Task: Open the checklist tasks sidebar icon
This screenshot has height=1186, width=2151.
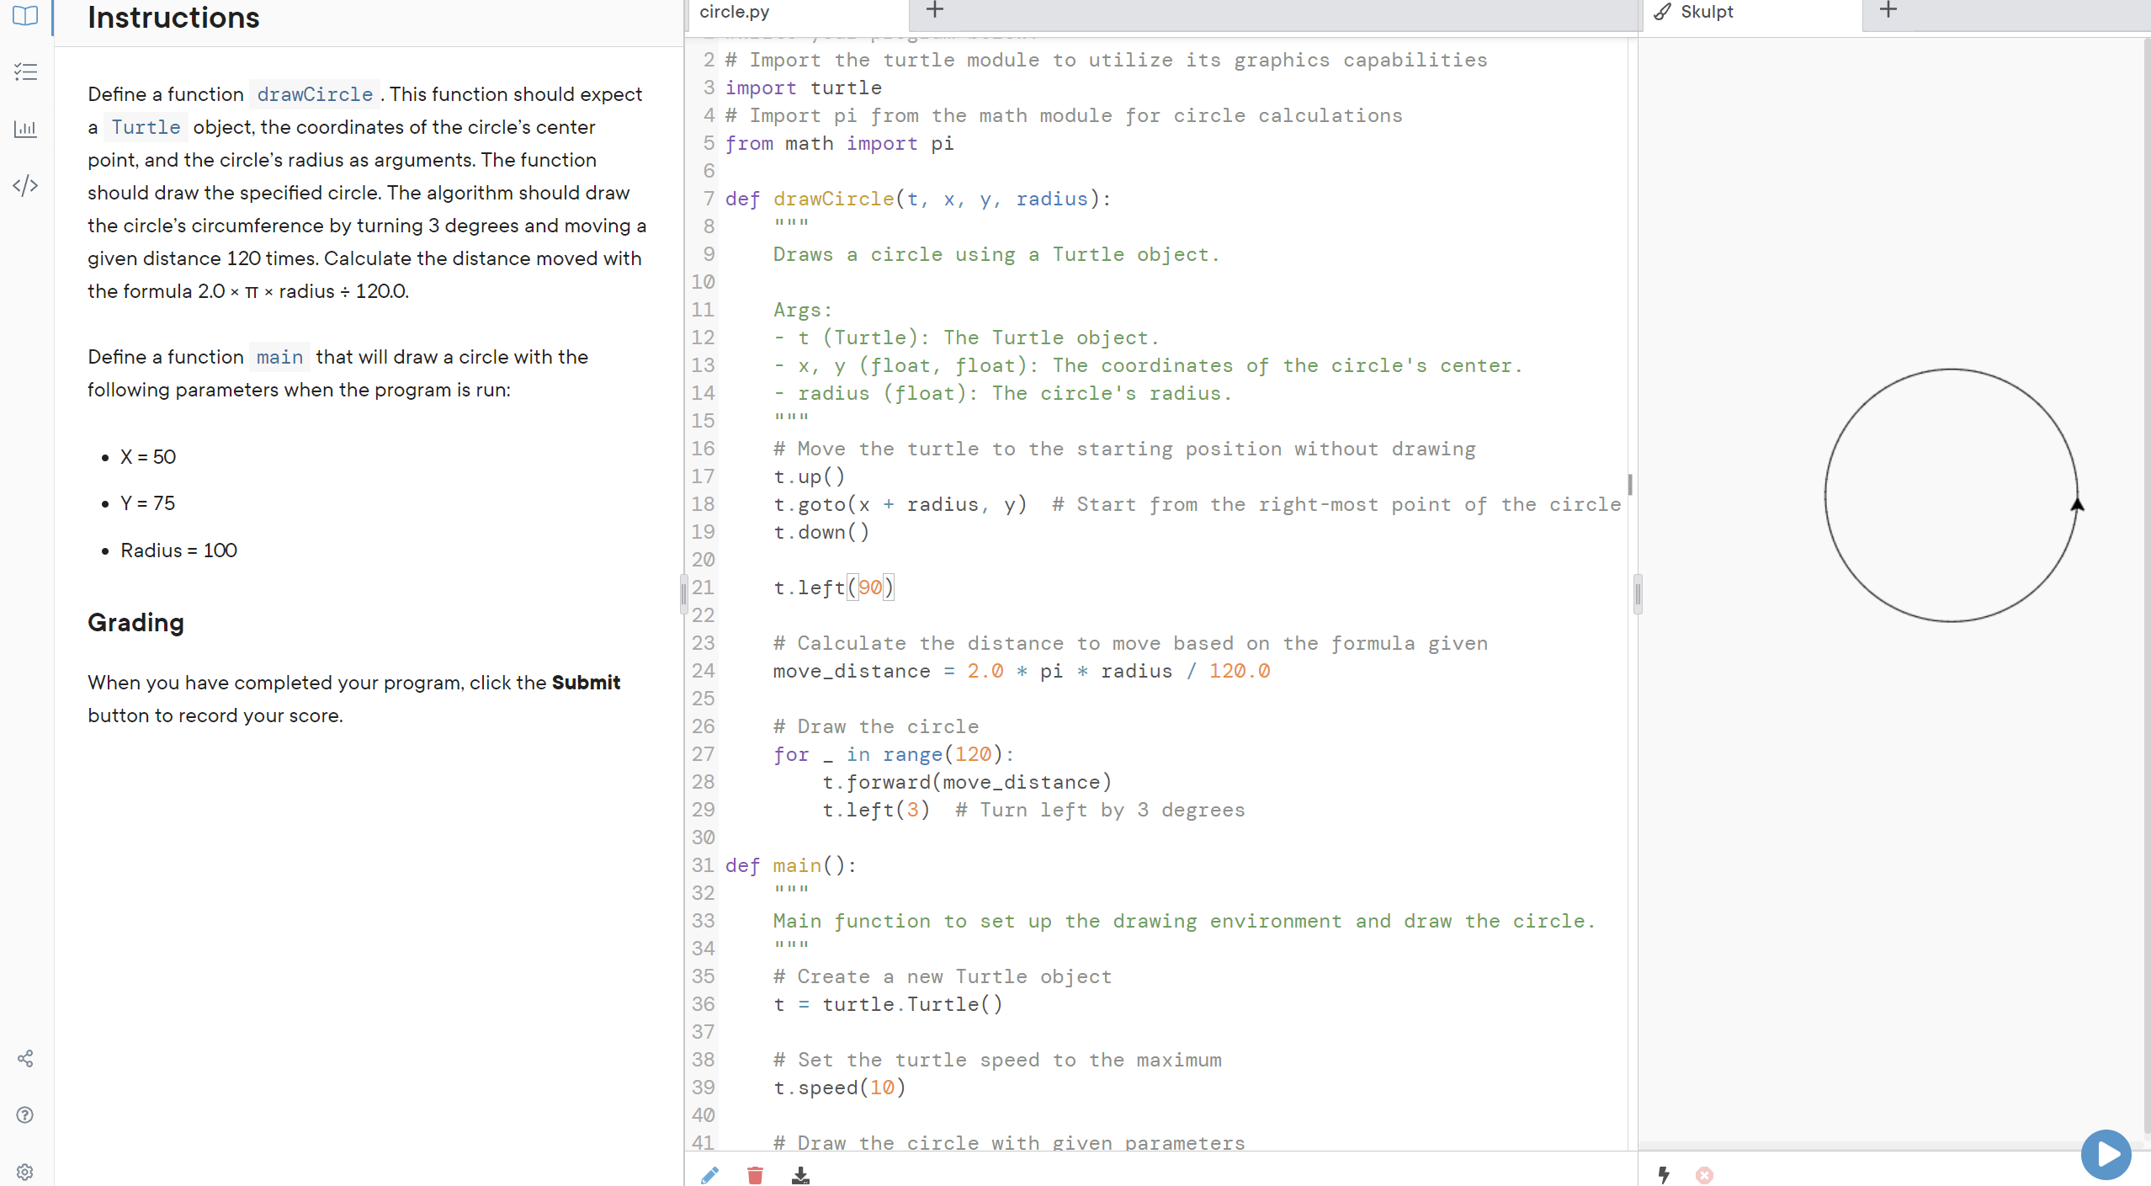Action: (25, 72)
